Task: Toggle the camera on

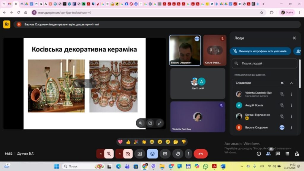Action: point(128,154)
